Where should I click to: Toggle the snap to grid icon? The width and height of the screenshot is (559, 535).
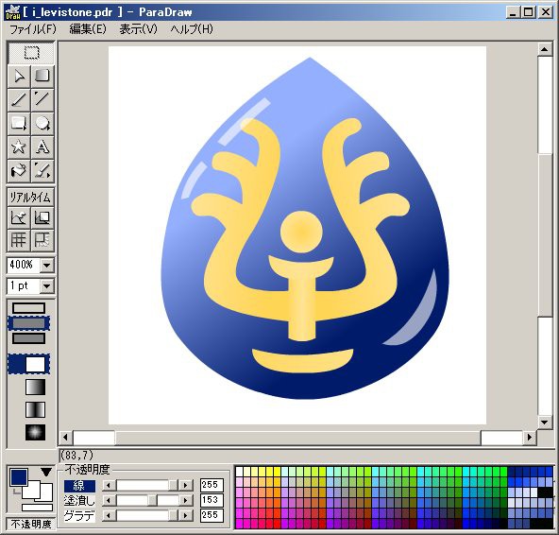42,239
